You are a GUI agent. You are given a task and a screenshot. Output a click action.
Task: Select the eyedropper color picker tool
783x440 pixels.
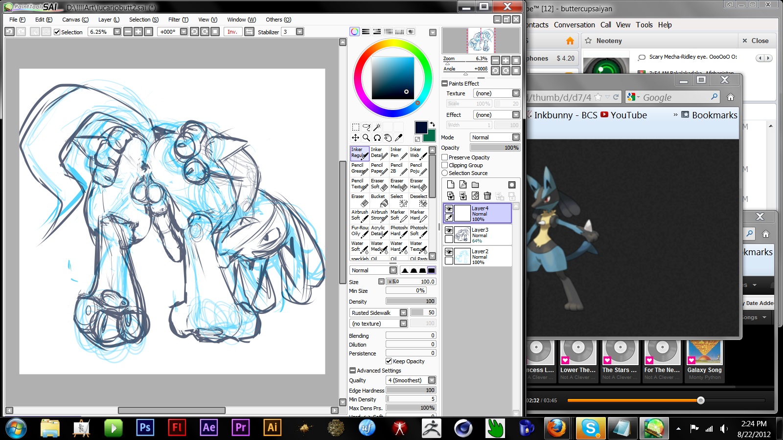pos(398,138)
